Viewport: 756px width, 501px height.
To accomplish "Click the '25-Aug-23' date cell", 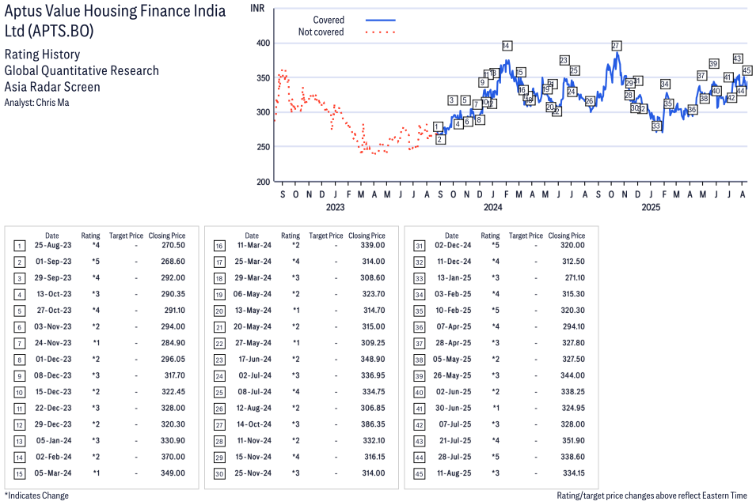I will (x=53, y=245).
